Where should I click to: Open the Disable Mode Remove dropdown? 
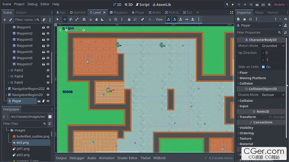point(273,95)
